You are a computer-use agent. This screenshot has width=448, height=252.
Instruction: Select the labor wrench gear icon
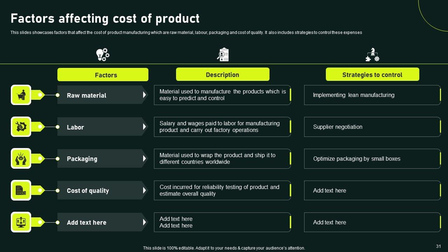pos(21,127)
